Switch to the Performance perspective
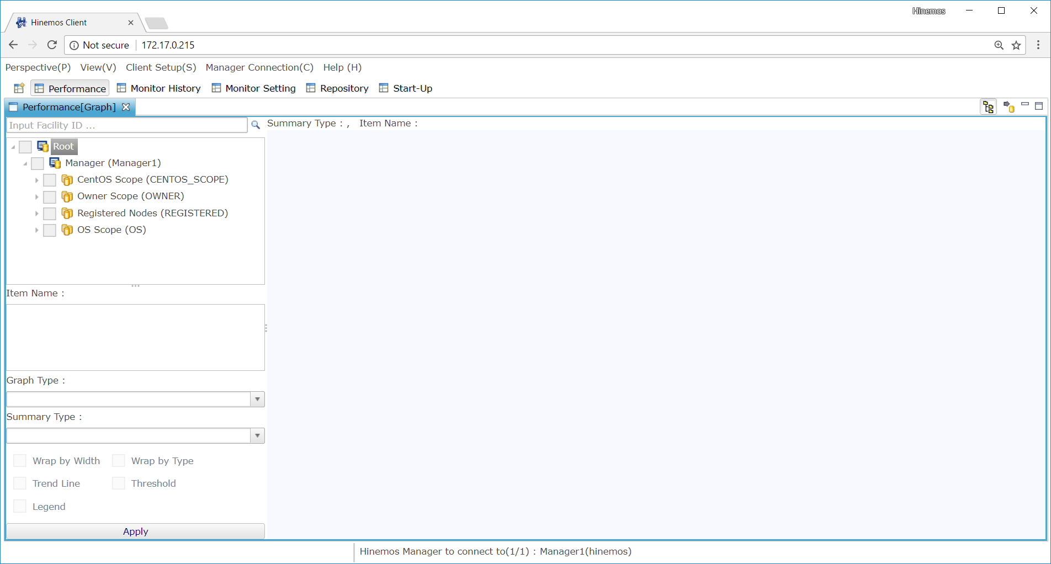 click(70, 88)
